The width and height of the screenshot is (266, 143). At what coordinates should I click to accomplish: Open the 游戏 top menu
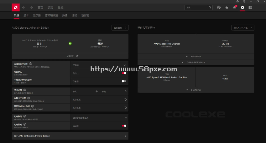(50, 7)
